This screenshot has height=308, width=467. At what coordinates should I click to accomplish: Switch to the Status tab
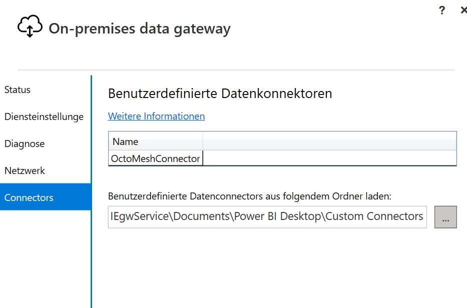pos(17,89)
